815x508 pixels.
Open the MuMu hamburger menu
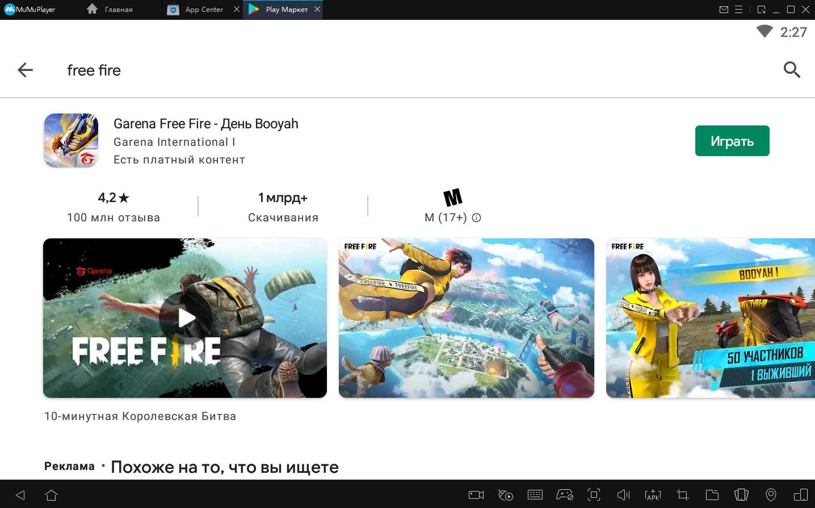(x=738, y=10)
